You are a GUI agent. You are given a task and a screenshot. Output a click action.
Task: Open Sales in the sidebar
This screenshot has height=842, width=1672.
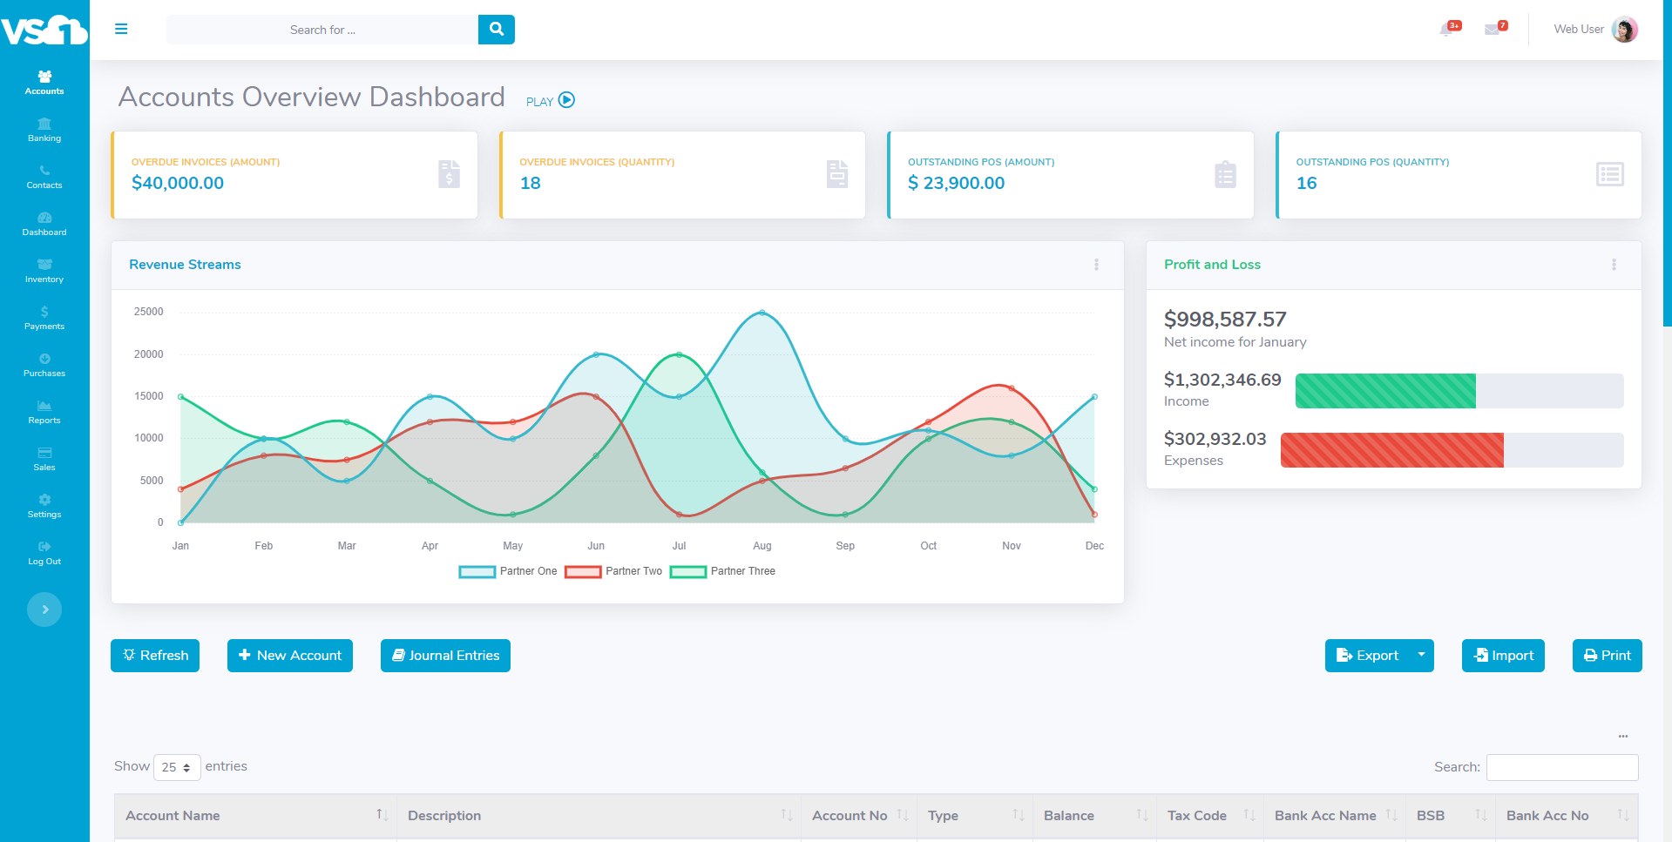(44, 459)
